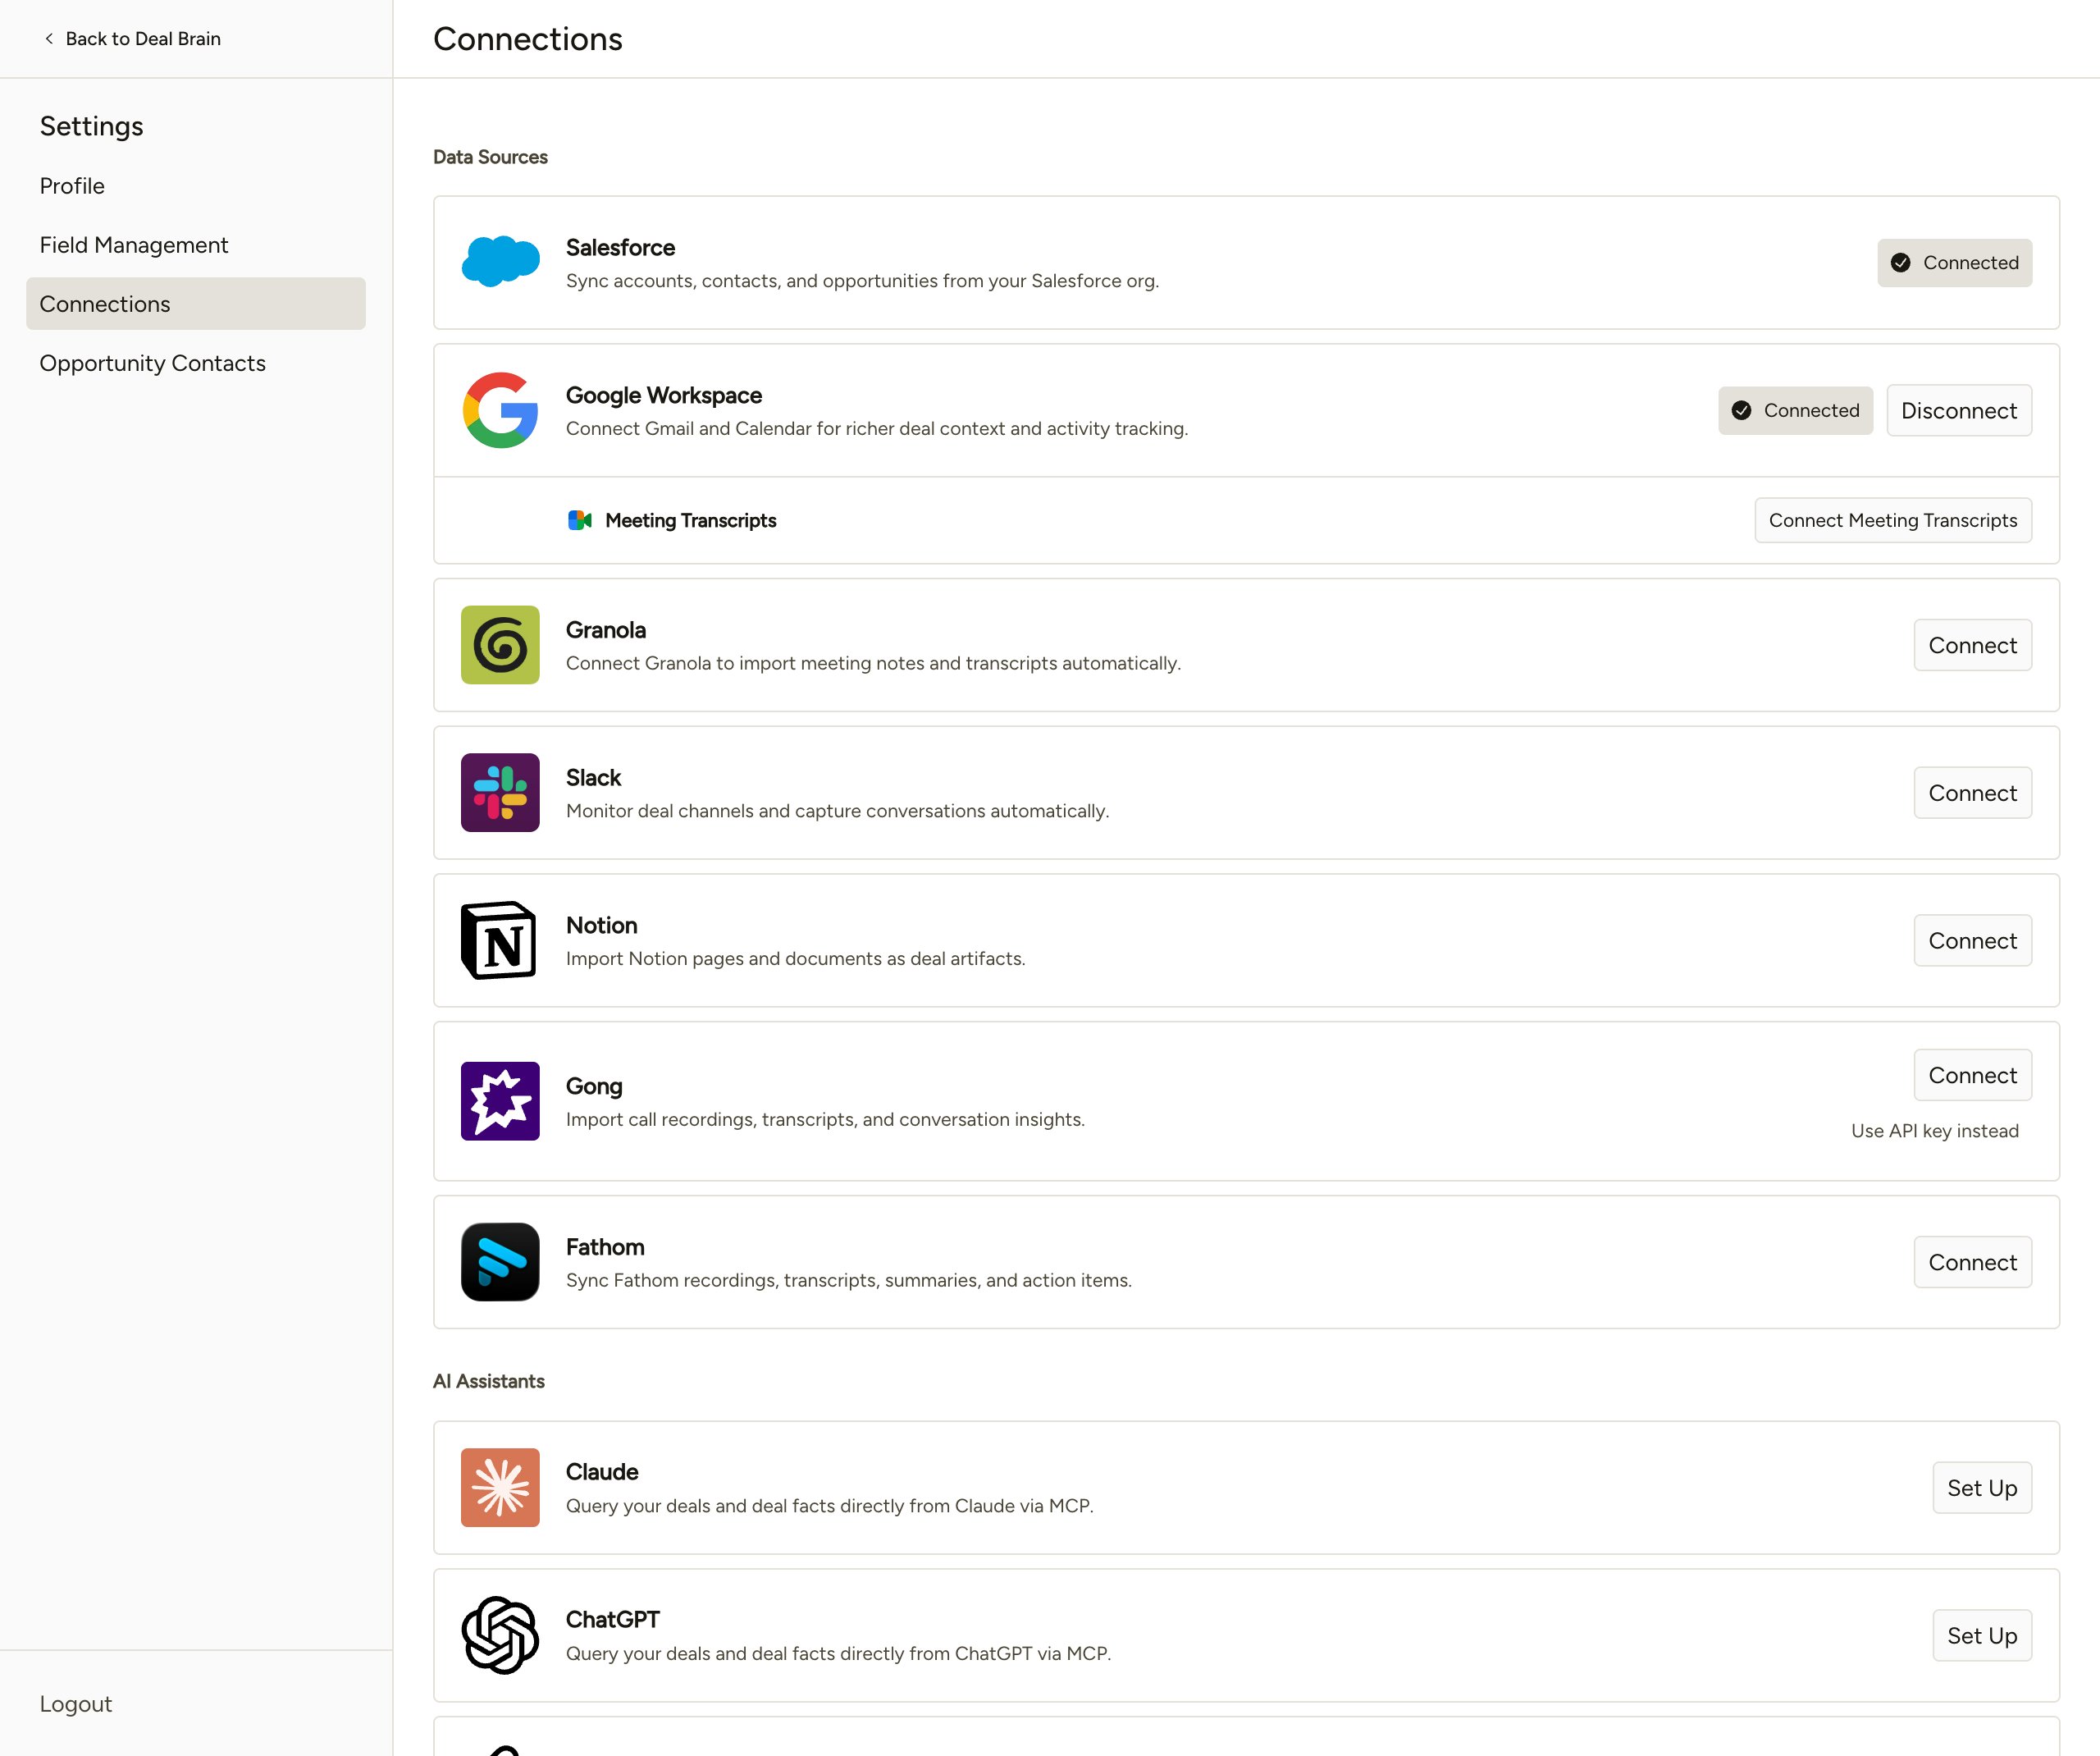The width and height of the screenshot is (2100, 1756).
Task: Click the Google Workspace G logo
Action: point(500,410)
